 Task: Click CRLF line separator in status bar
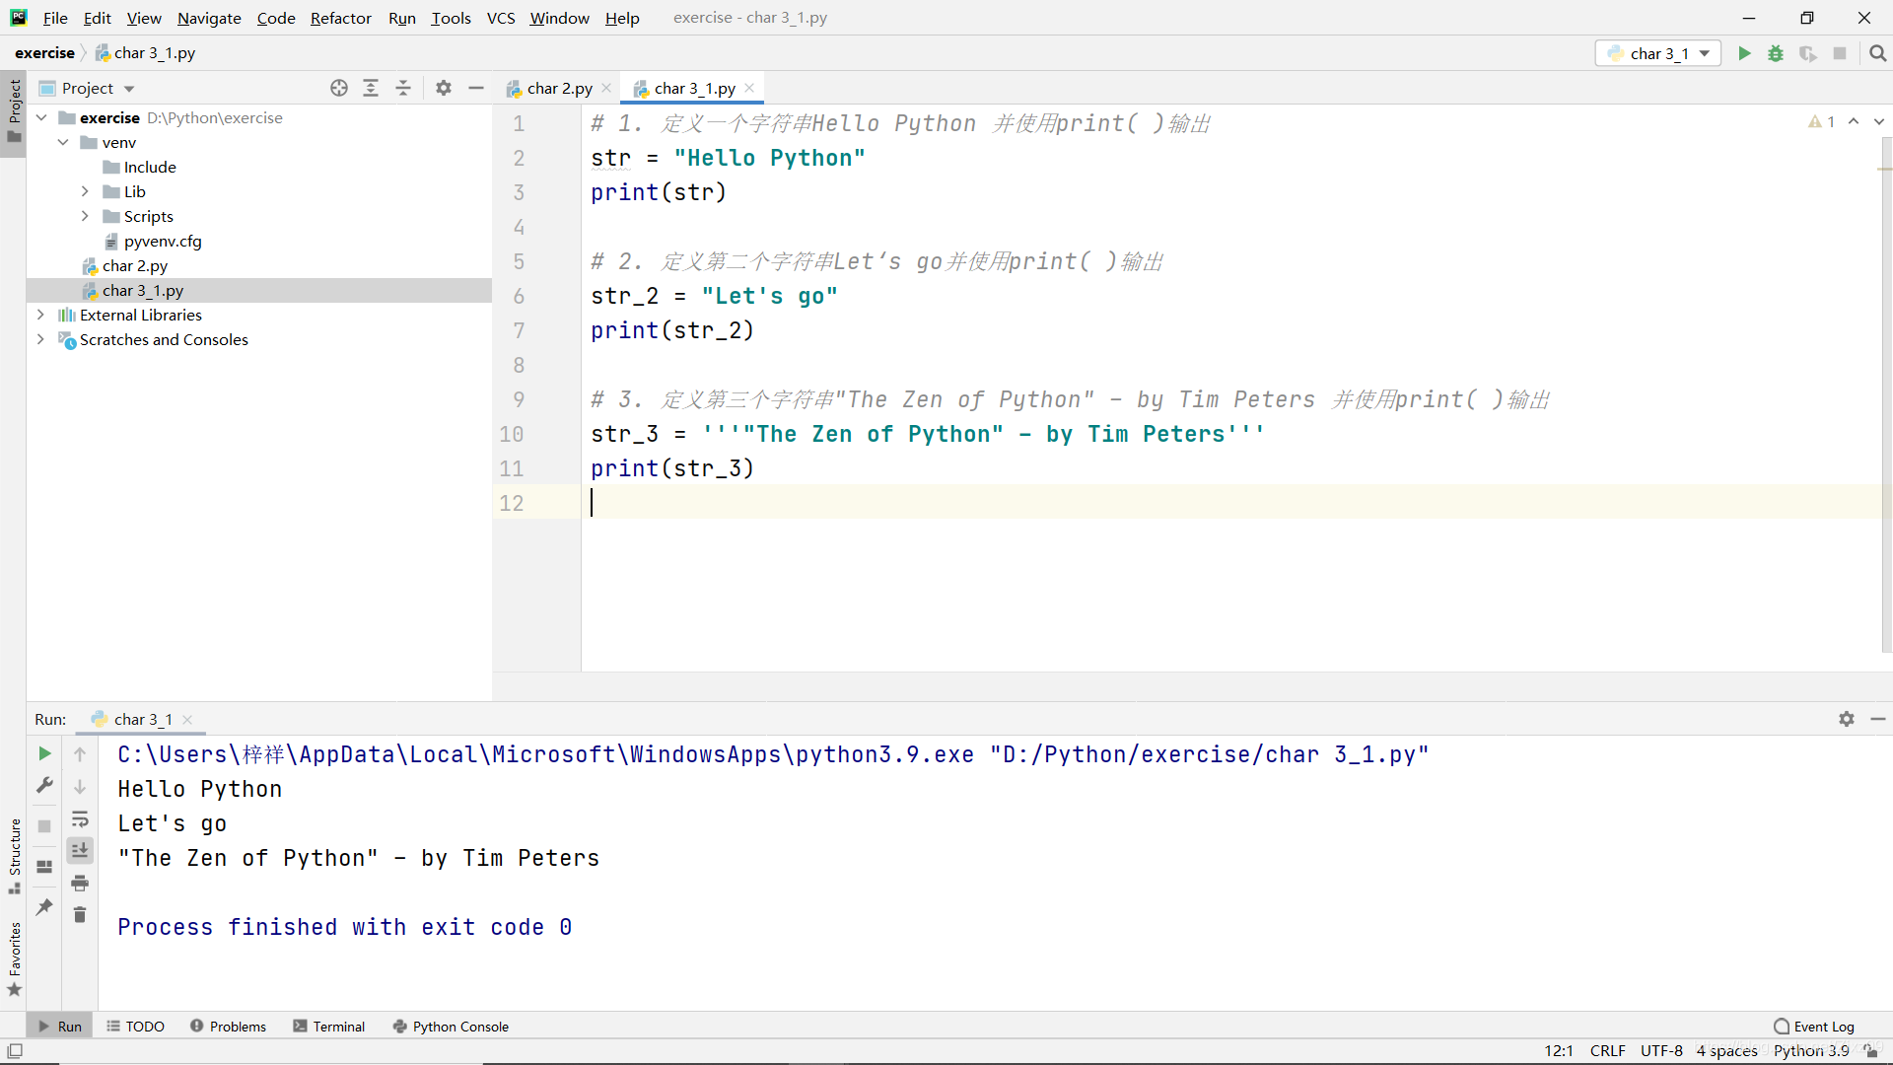(1608, 1051)
